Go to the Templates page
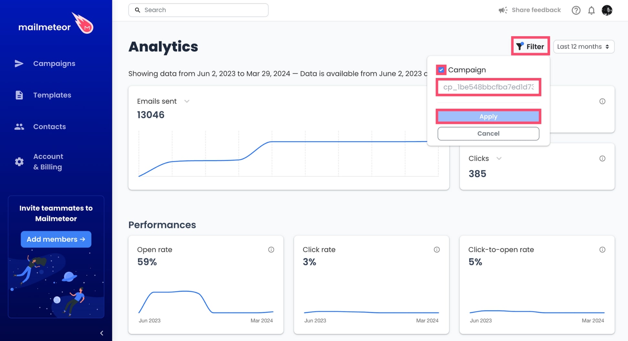This screenshot has height=341, width=628. 52,95
